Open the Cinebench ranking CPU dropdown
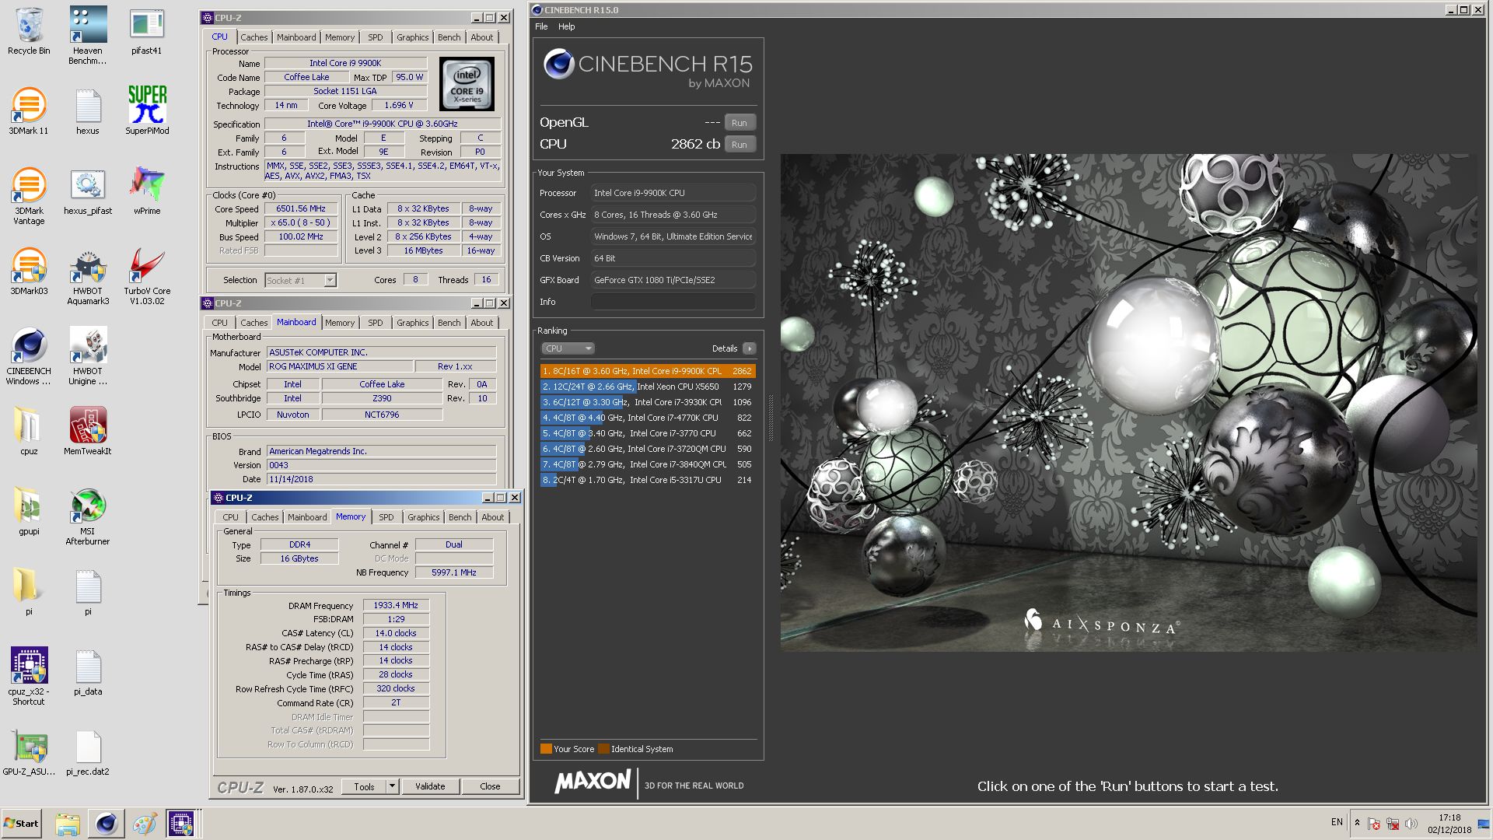1493x840 pixels. (x=568, y=348)
